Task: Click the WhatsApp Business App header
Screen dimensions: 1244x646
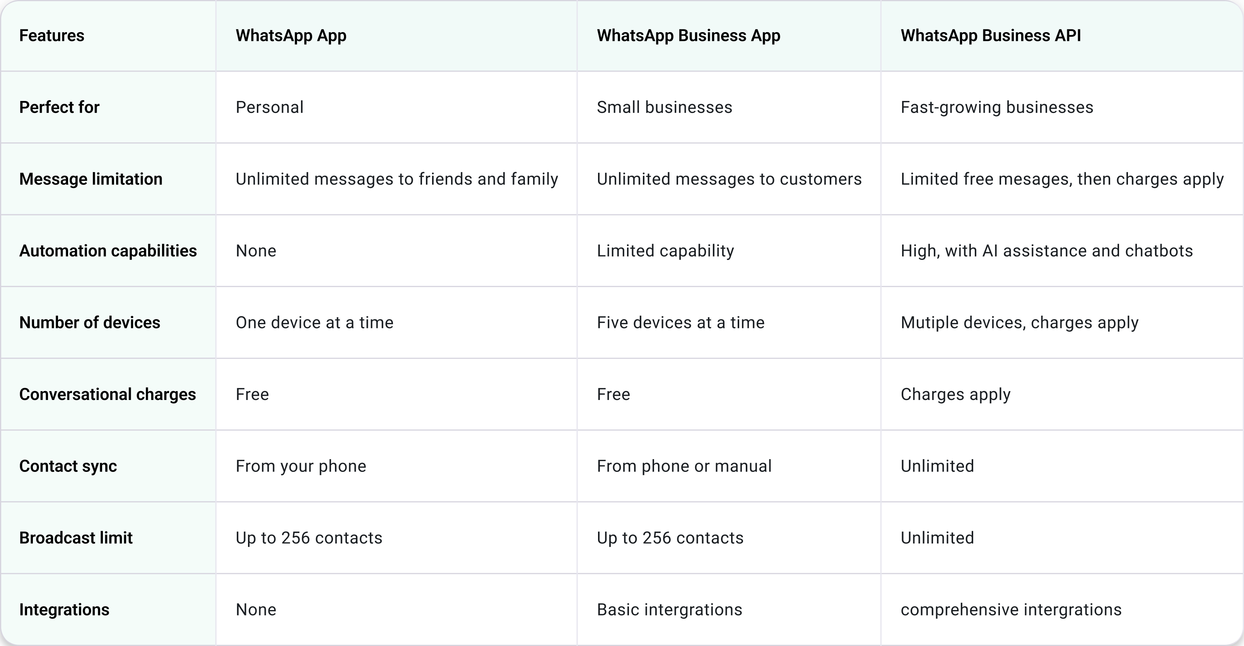Action: click(x=688, y=35)
